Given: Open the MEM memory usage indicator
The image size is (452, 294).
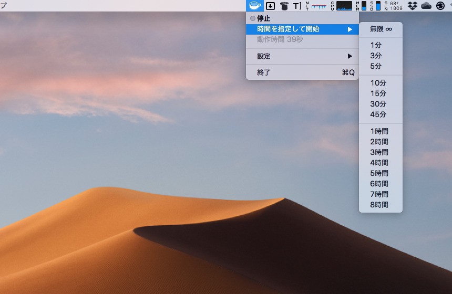Looking at the screenshot, I should (x=361, y=6).
